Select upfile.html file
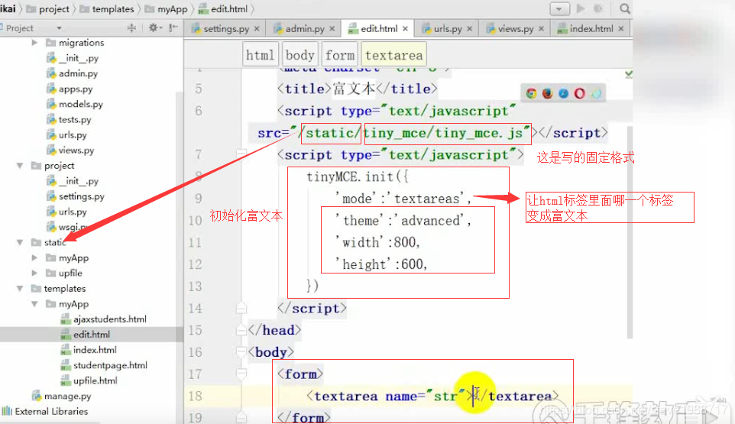The height and width of the screenshot is (424, 735). click(96, 380)
